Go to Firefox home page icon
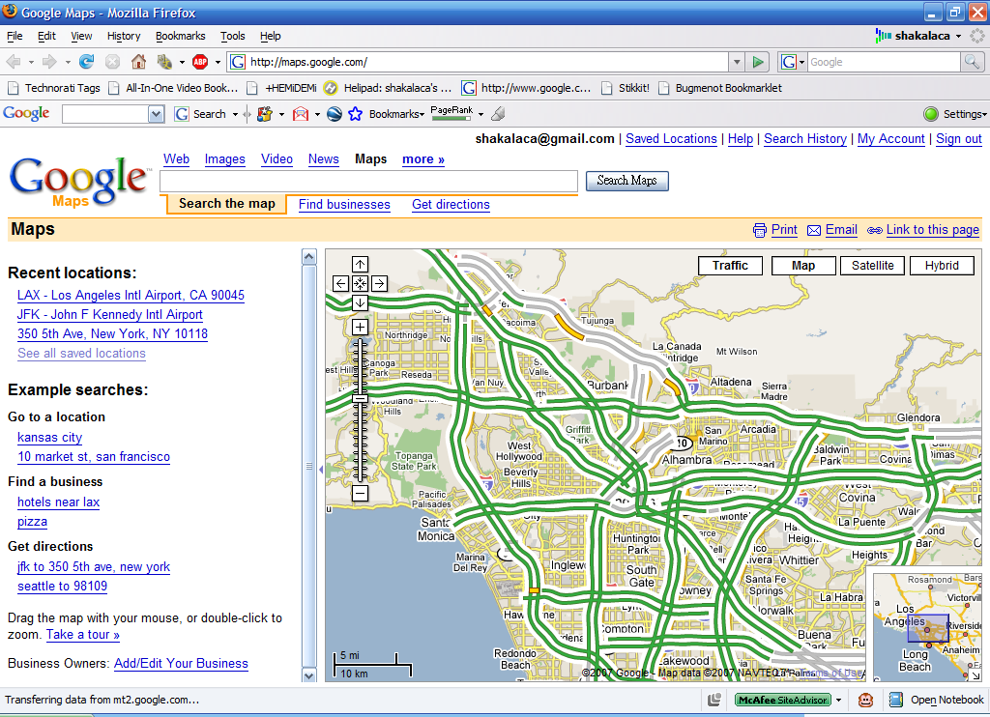The image size is (990, 717). pos(138,62)
